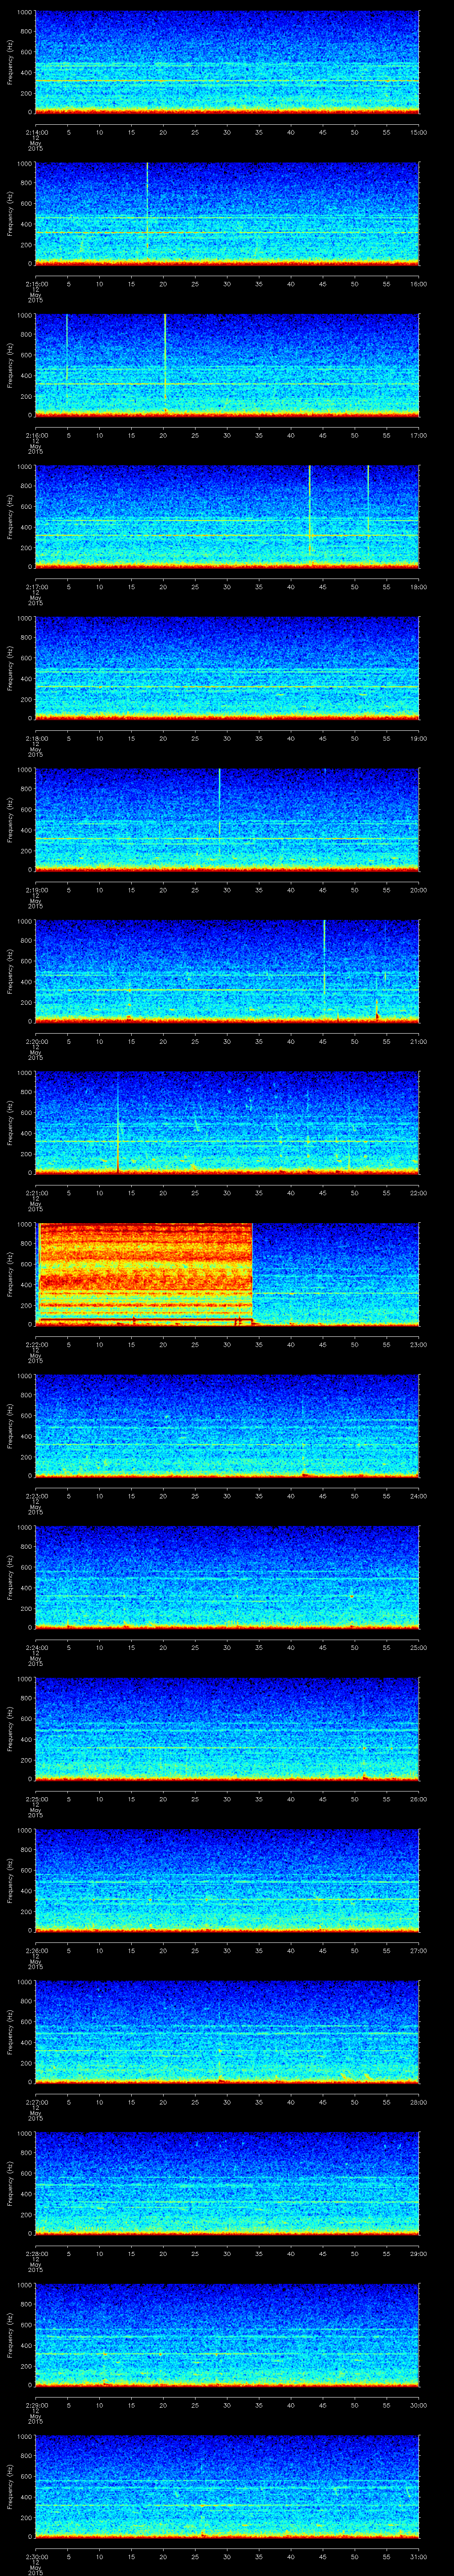Click the loud red noise block in the 2:22:00 spectrogram
Screen dimensions: 454x2576
pyautogui.click(x=144, y=1272)
